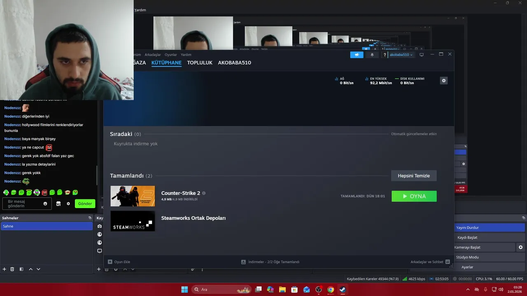Add a new scene with plus icon
Image resolution: width=527 pixels, height=296 pixels.
click(5, 269)
